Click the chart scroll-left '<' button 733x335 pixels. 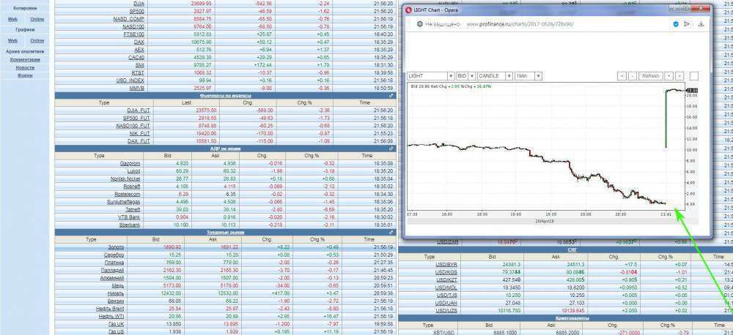622,75
